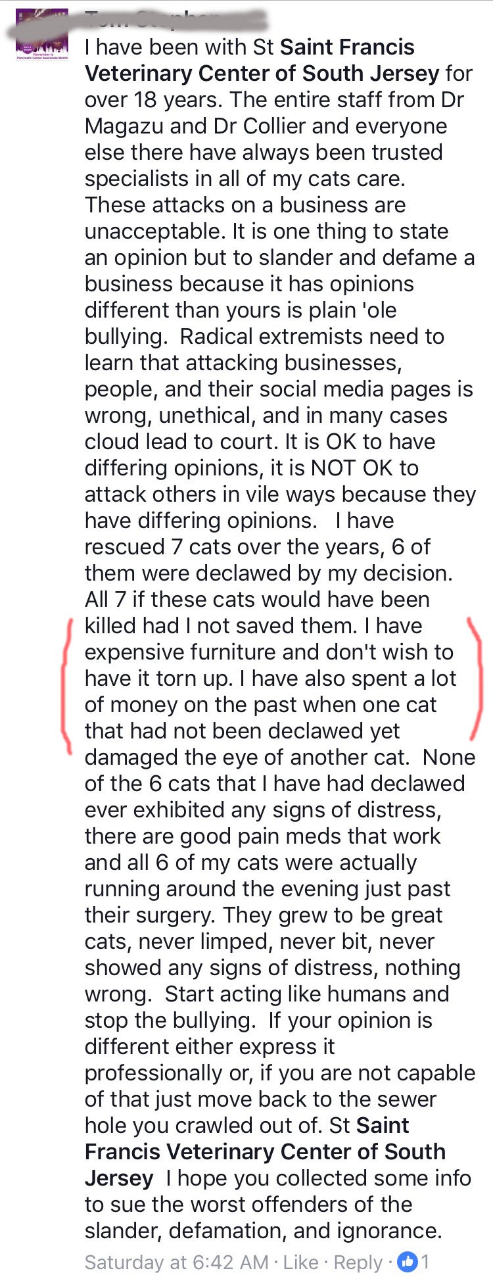Viewport: 493px width, 1277px height.
Task: Like this comment
Action: coord(300,1262)
